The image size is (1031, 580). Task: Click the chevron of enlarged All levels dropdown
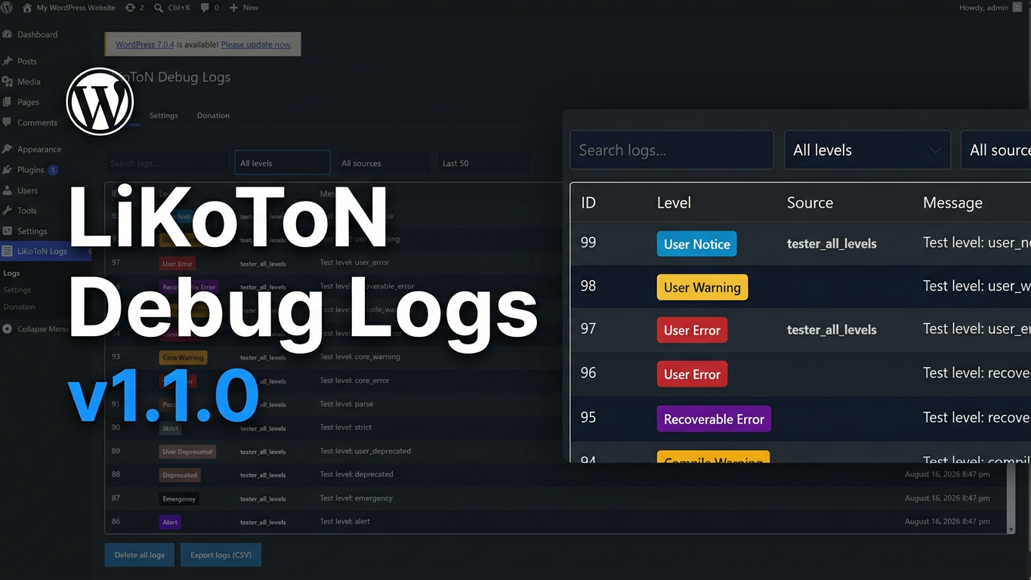[935, 150]
